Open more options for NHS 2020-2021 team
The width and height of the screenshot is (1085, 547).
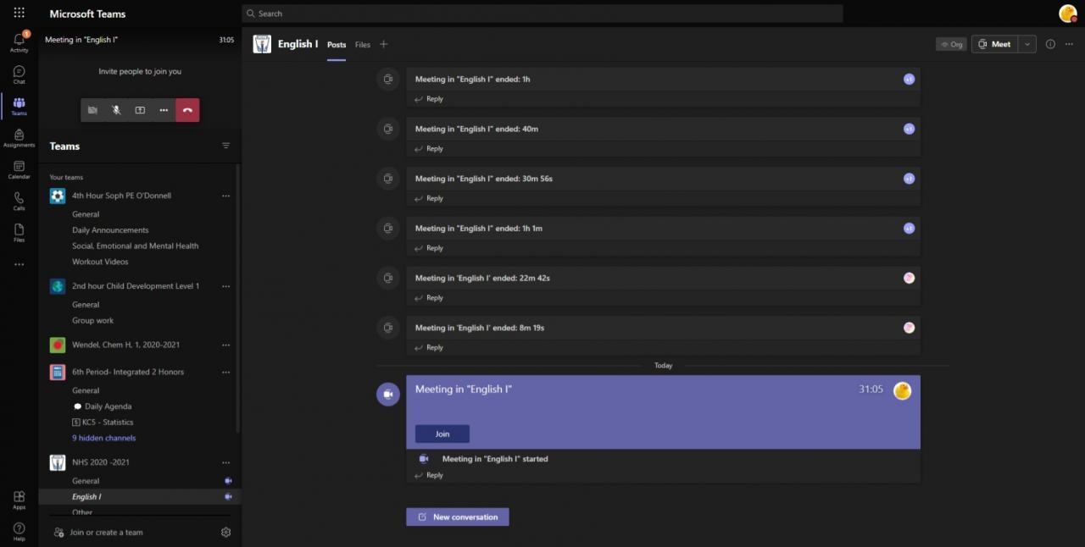(x=225, y=462)
